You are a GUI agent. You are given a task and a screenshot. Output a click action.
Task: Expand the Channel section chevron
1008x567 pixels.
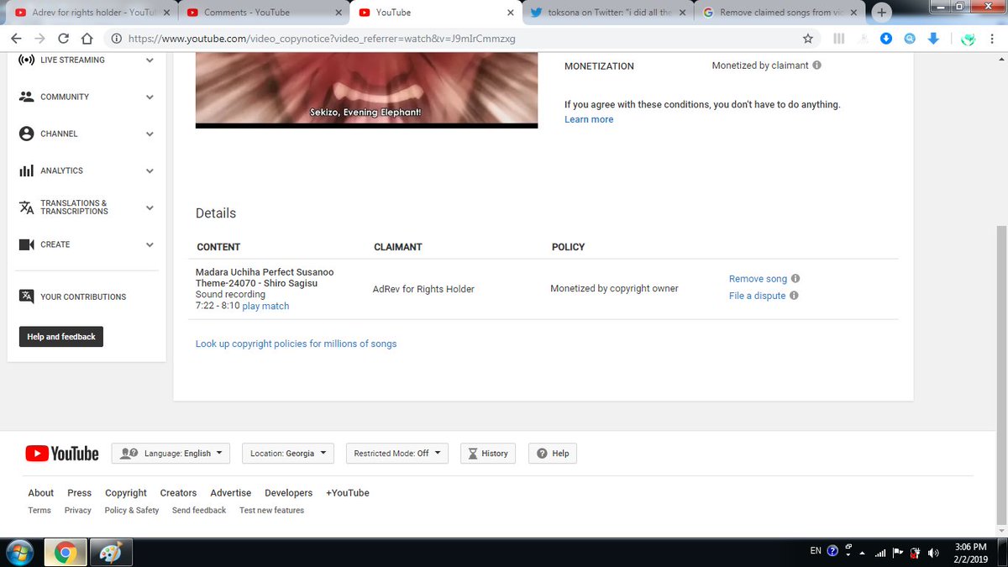click(x=150, y=134)
